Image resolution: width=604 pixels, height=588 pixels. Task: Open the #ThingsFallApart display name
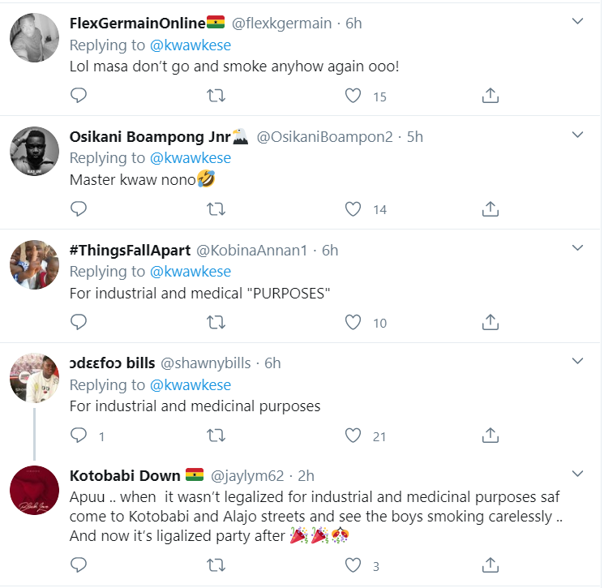pos(130,250)
